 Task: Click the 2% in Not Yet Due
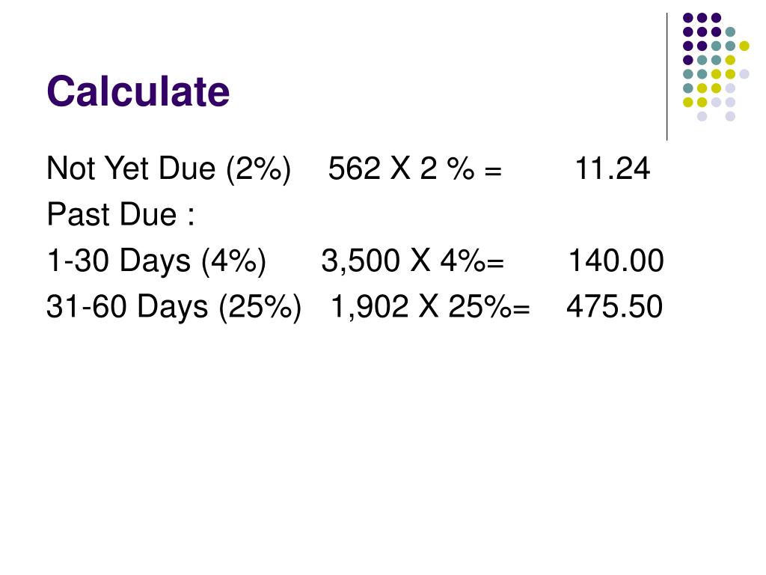pyautogui.click(x=259, y=168)
